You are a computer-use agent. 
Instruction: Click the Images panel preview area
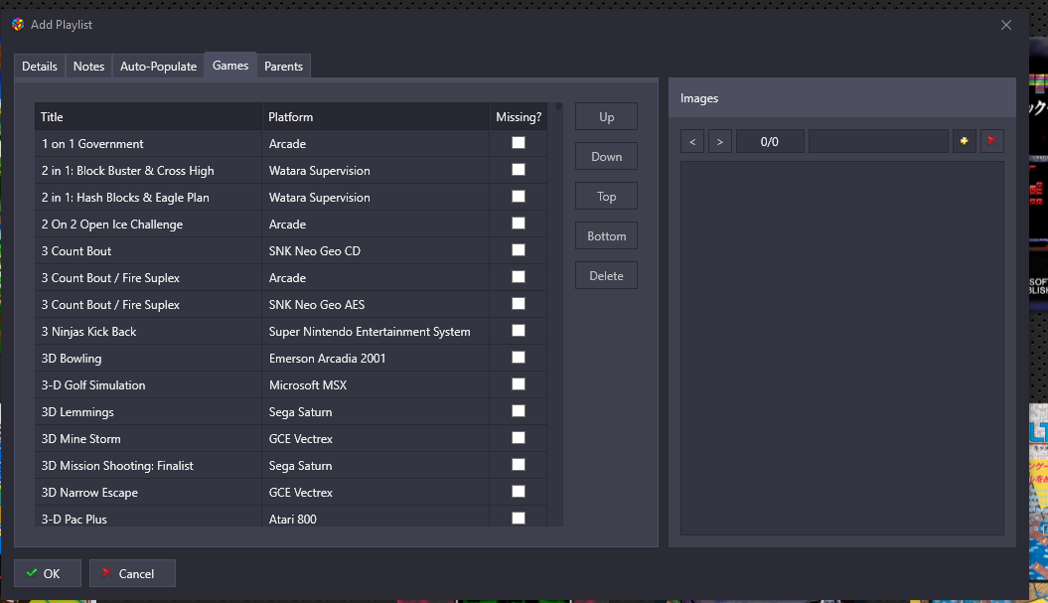coord(842,348)
